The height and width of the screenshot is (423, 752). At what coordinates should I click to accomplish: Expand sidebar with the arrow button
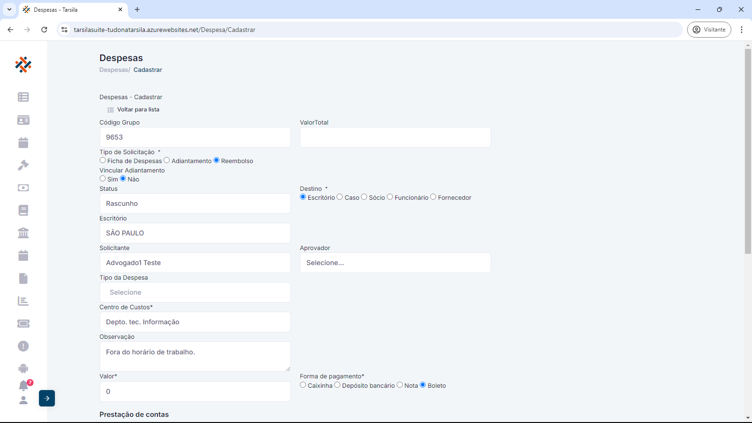[x=47, y=398]
